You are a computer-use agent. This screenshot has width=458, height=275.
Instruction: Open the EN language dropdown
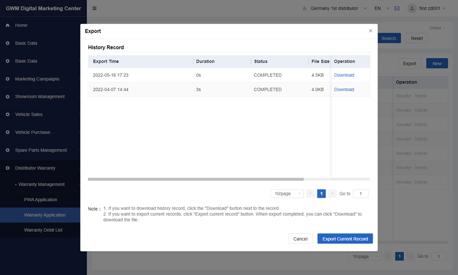382,8
